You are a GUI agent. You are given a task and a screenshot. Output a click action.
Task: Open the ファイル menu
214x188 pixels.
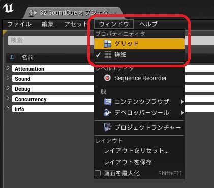[19, 24]
